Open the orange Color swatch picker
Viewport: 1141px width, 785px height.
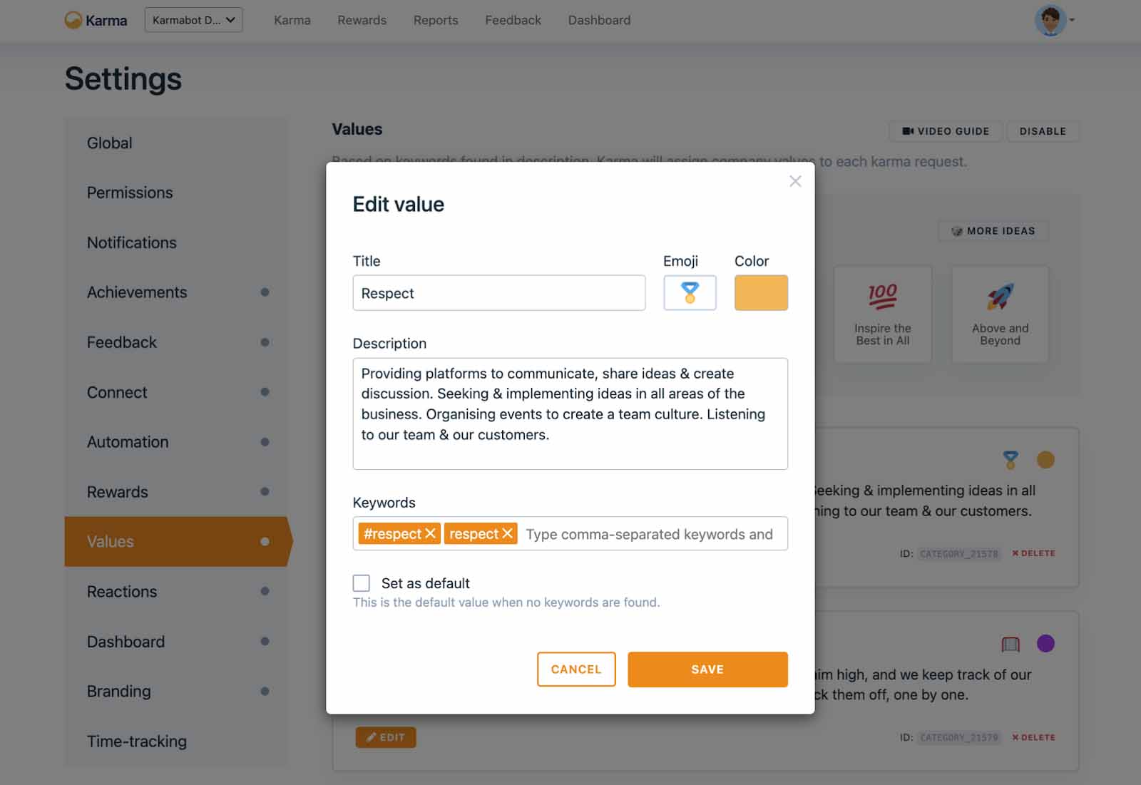(x=761, y=293)
